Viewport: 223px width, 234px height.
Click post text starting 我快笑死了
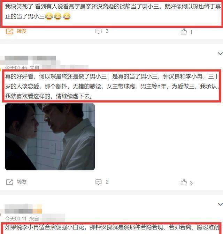[x=113, y=11]
